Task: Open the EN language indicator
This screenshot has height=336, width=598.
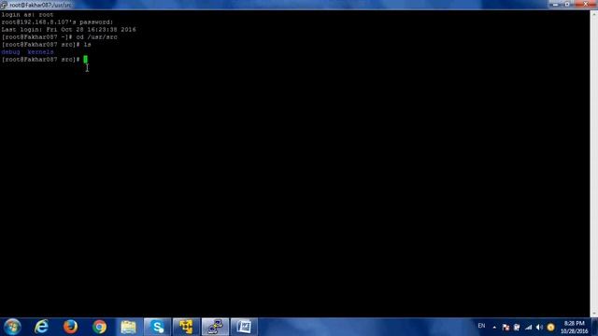Action: click(481, 326)
